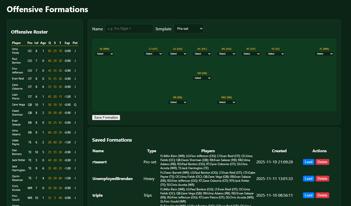Load the triple Trips formation

click(x=309, y=195)
